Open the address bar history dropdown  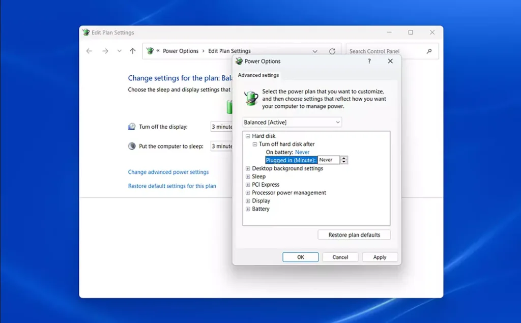[x=314, y=51]
